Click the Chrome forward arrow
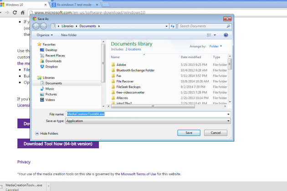287x191 pixels. 7,12
